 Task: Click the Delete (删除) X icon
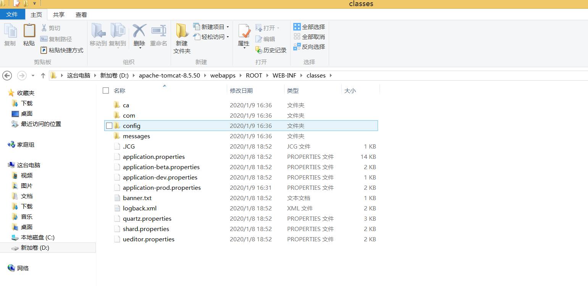tap(139, 31)
